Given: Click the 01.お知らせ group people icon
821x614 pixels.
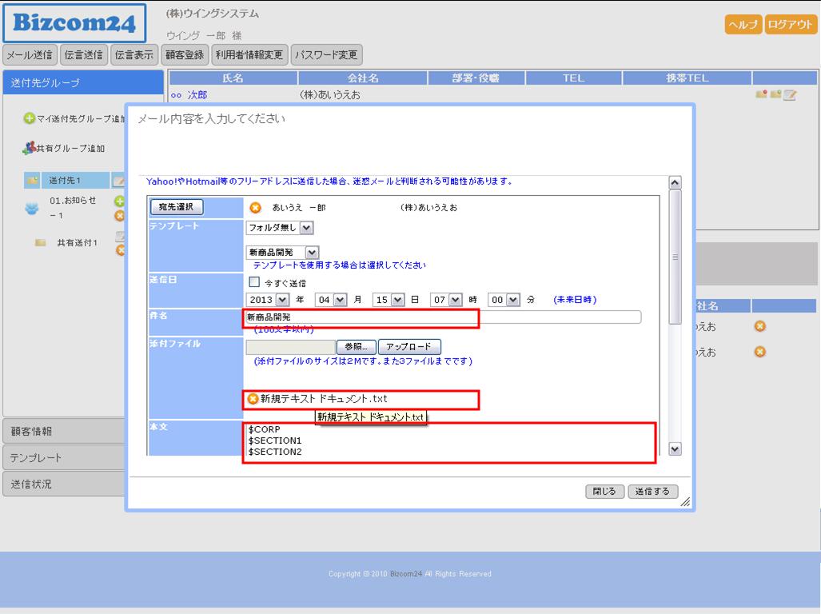Looking at the screenshot, I should [32, 208].
